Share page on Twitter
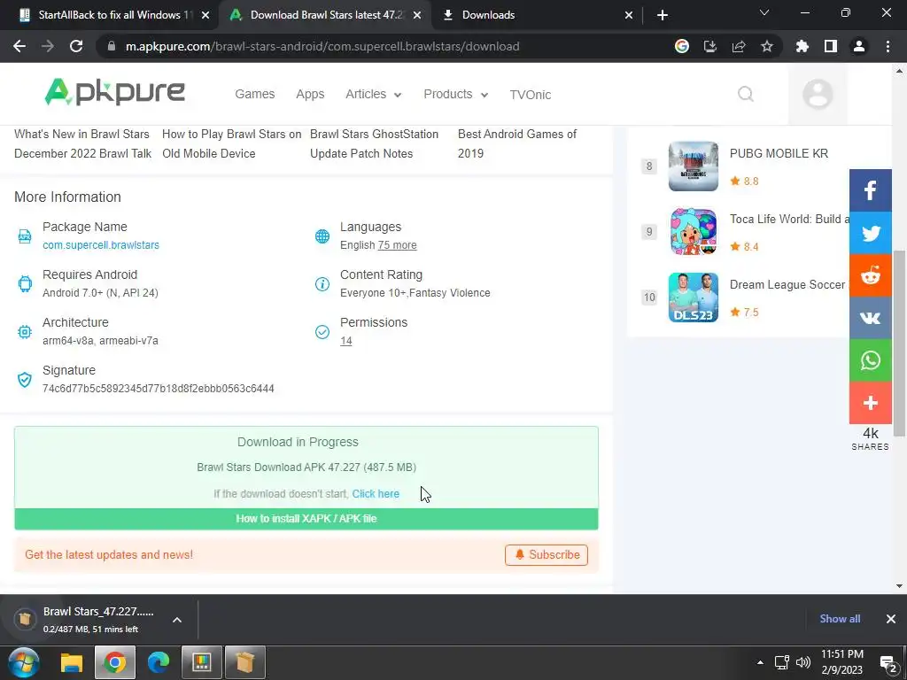Screen dimensions: 907x680 (870, 233)
